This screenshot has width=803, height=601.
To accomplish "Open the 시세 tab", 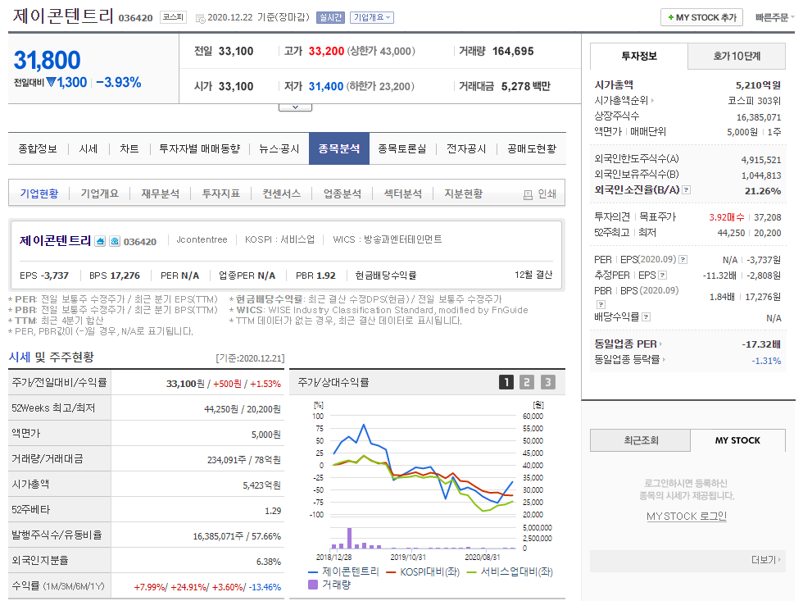I will pos(88,148).
